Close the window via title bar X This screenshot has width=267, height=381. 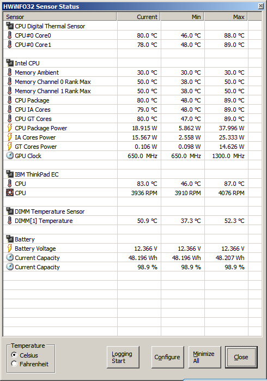(260, 6)
